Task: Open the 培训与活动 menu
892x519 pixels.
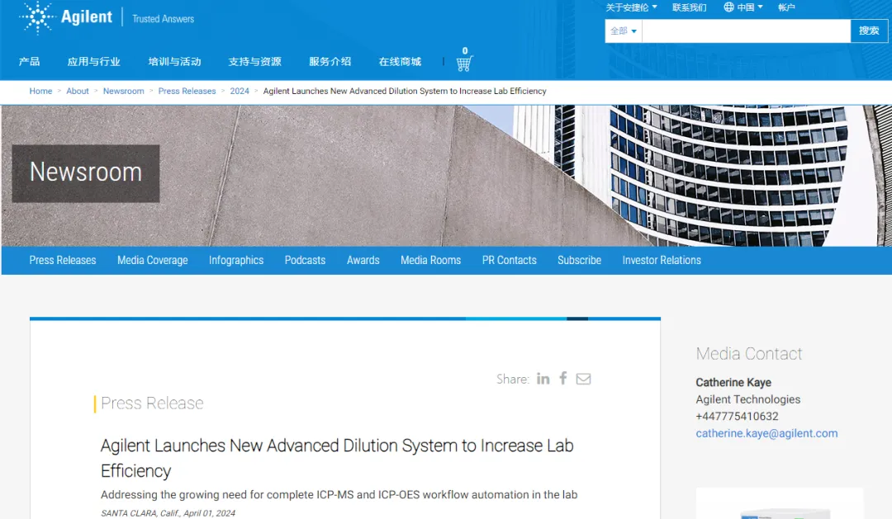Action: coord(174,61)
